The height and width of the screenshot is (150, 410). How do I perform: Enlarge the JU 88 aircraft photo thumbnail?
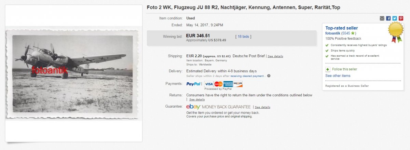tap(73, 74)
